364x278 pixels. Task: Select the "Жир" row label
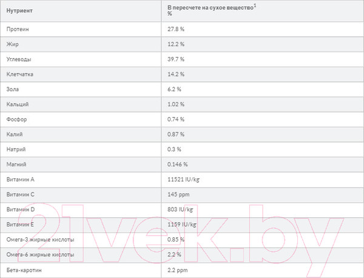(x=12, y=44)
